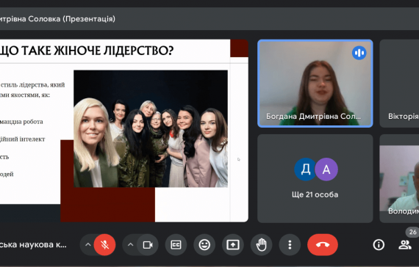Expand camera video settings chevron
Viewport: 419px width, 267px height.
click(130, 244)
